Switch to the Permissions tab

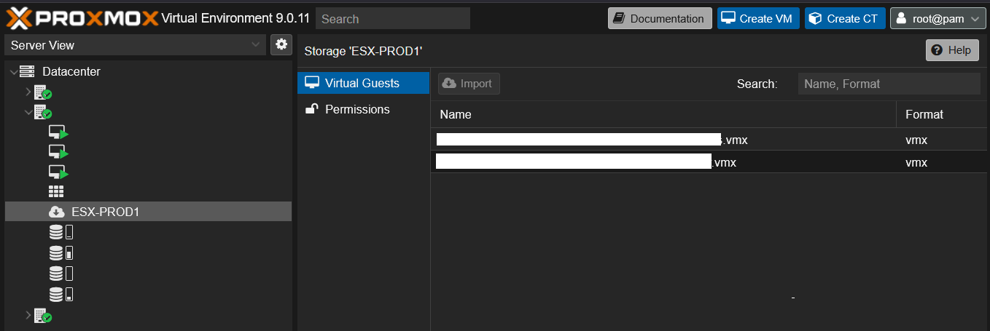(357, 109)
